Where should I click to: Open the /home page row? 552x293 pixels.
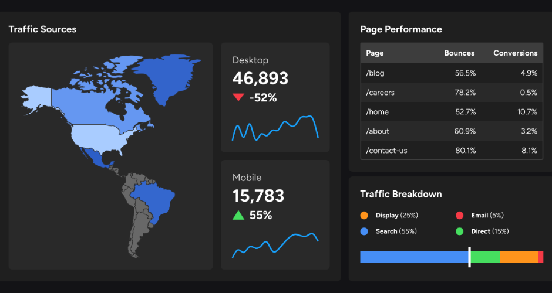tap(451, 112)
